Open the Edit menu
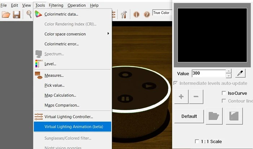This screenshot has height=149, width=253. coord(14,5)
